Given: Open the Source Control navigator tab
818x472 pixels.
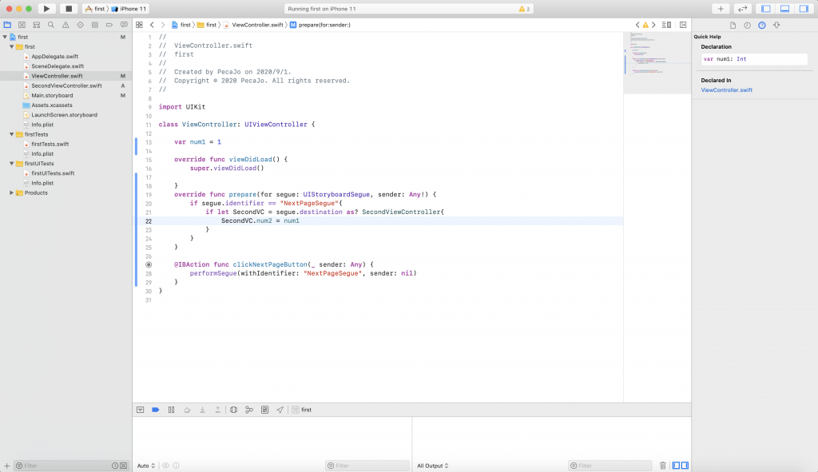Looking at the screenshot, I should 22,25.
